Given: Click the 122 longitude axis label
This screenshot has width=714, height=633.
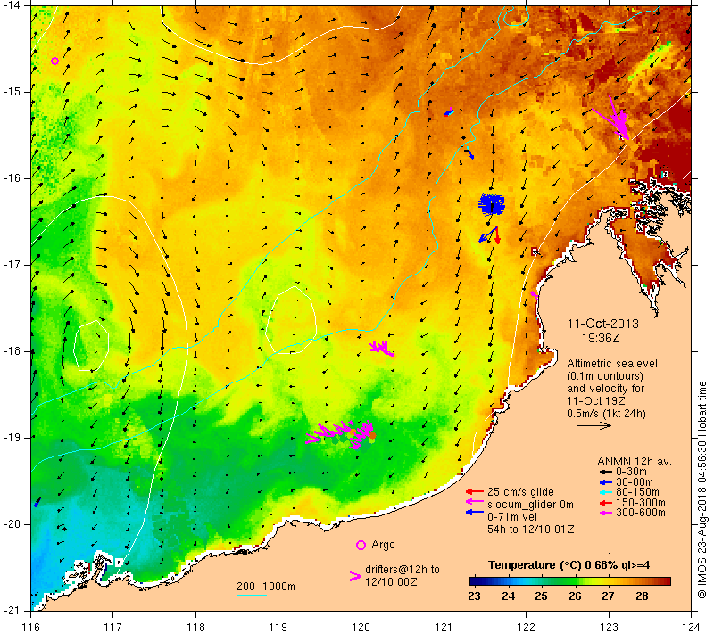Looking at the screenshot, I should click(x=527, y=627).
